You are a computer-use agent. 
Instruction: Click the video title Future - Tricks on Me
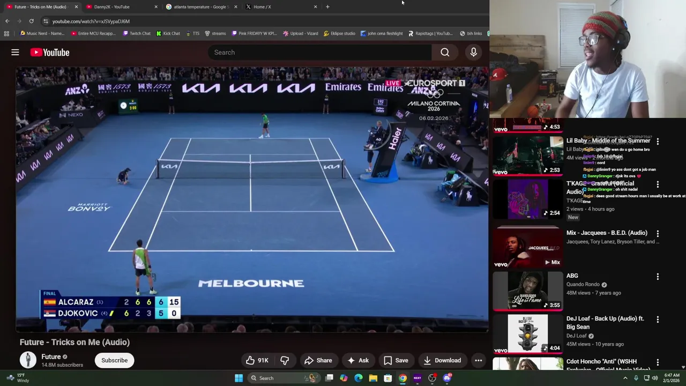point(74,342)
